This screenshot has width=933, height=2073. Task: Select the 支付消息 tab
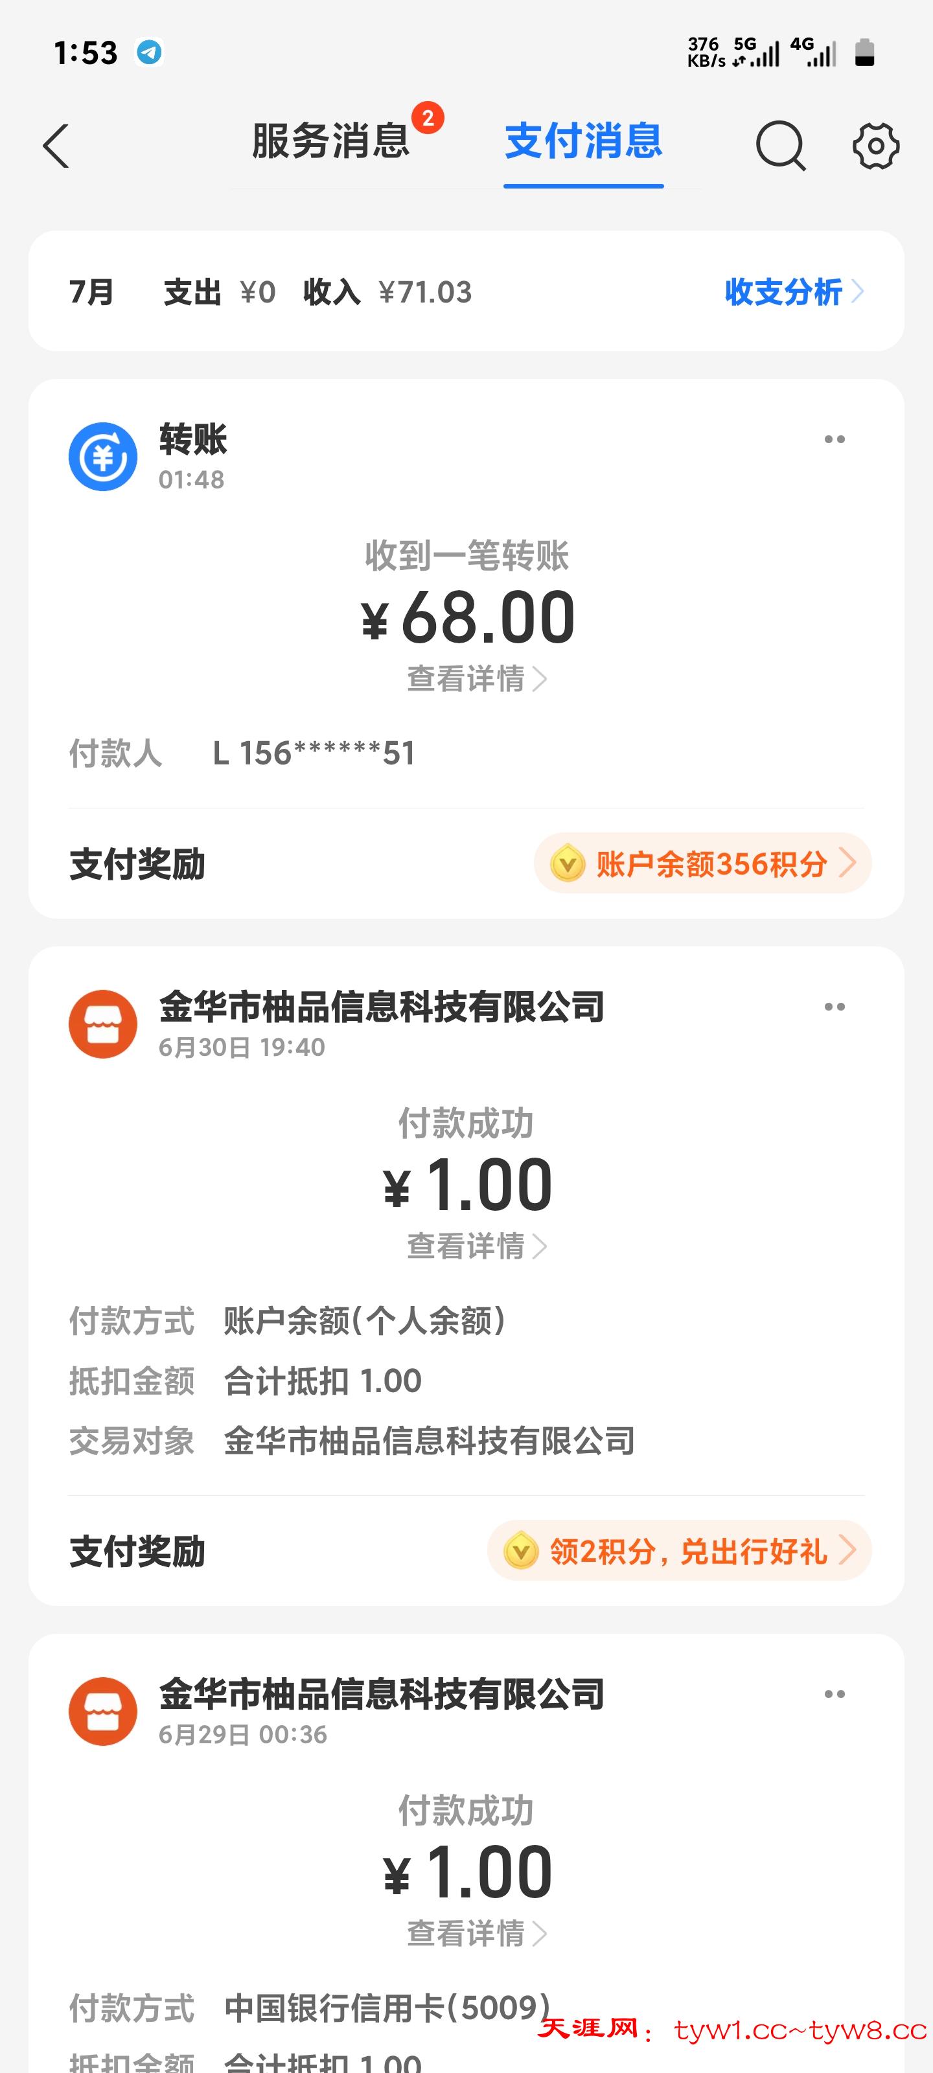[x=584, y=142]
